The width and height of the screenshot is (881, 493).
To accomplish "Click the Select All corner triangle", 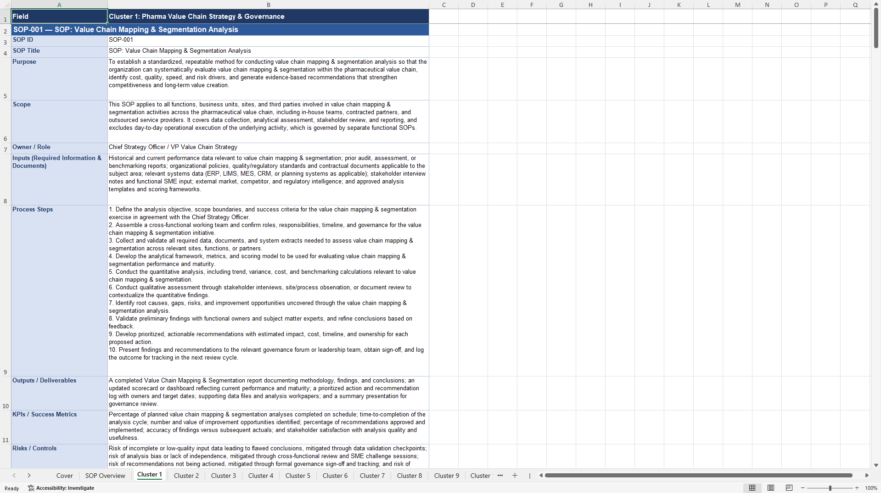I will [6, 5].
